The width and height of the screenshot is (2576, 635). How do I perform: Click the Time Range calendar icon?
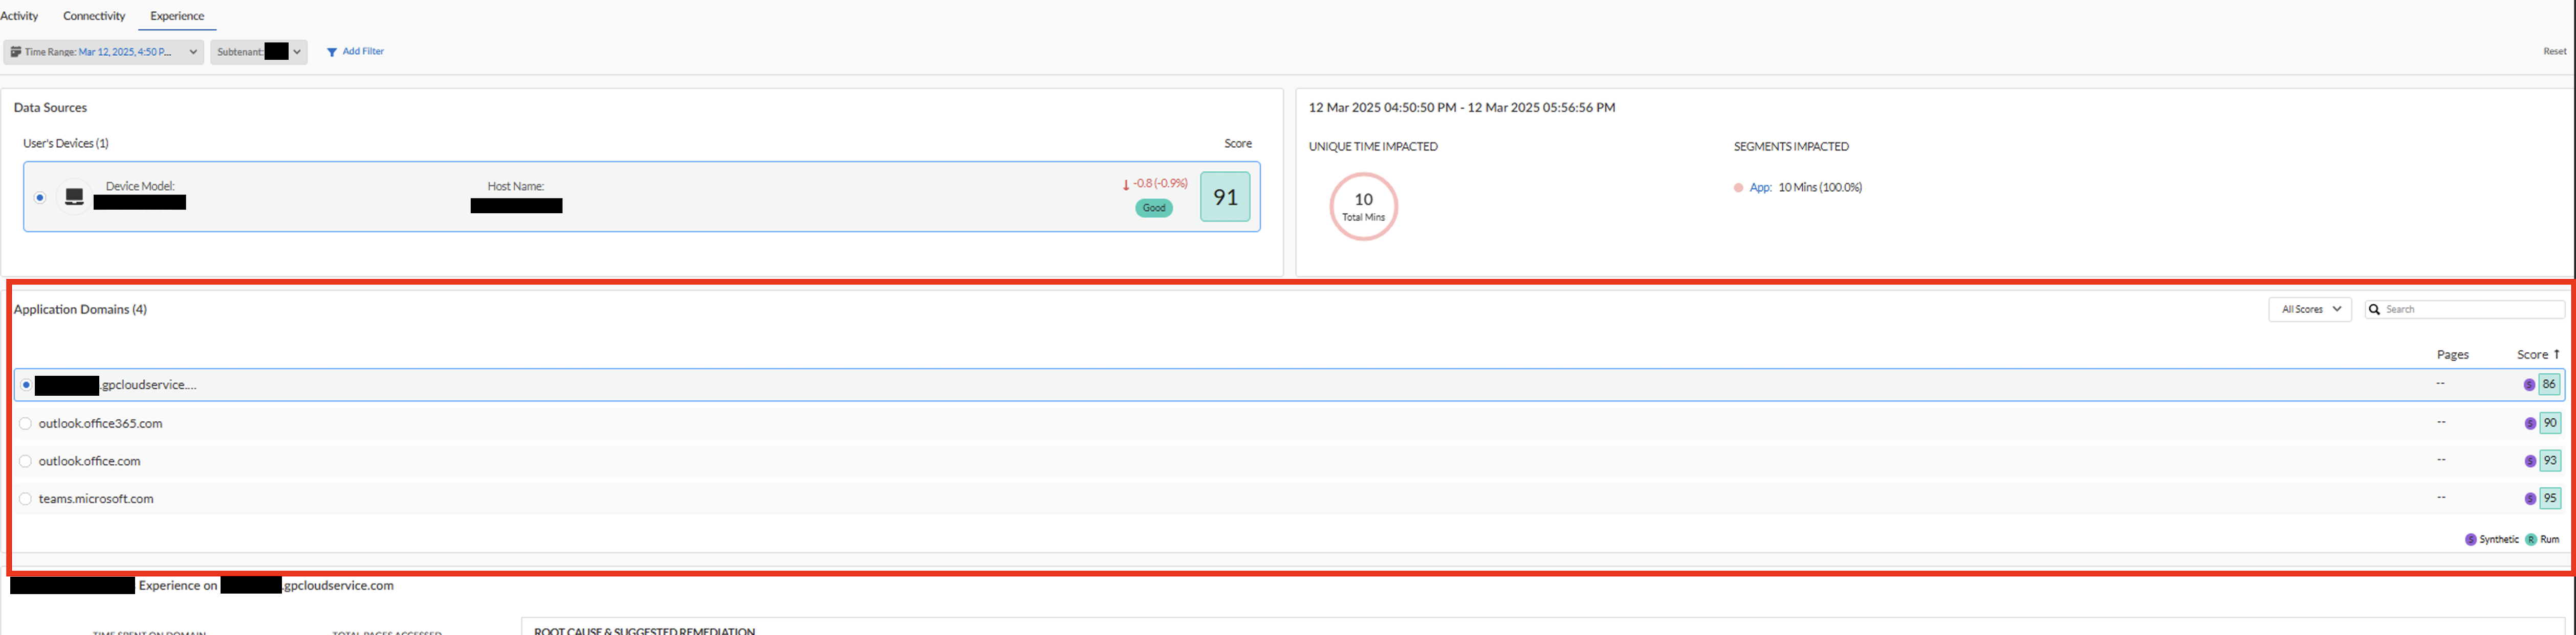pos(16,52)
